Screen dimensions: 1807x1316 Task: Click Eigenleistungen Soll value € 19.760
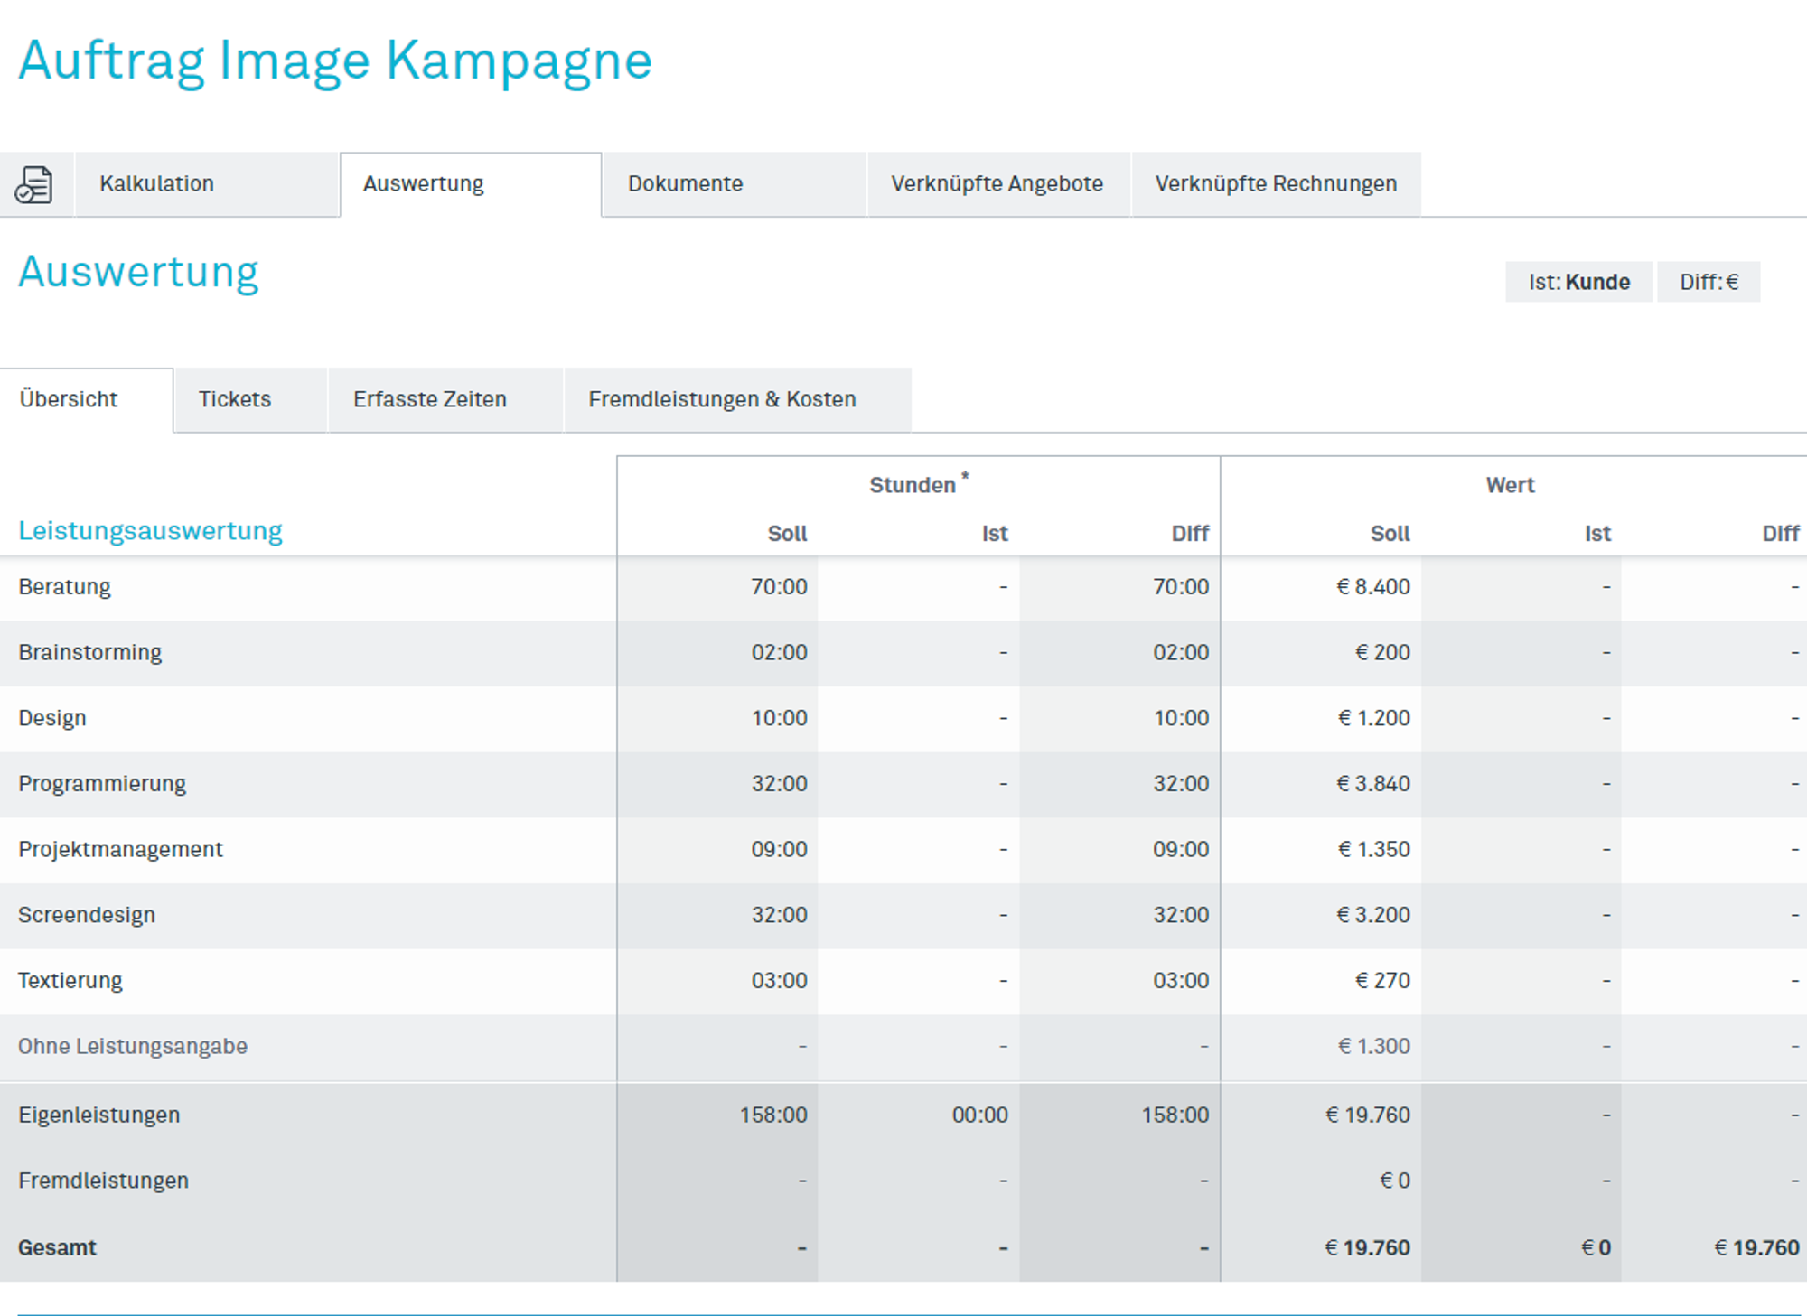point(1368,1115)
